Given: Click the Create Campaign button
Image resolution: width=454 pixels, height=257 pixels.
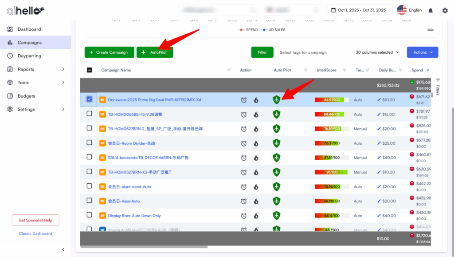Looking at the screenshot, I should [x=109, y=52].
